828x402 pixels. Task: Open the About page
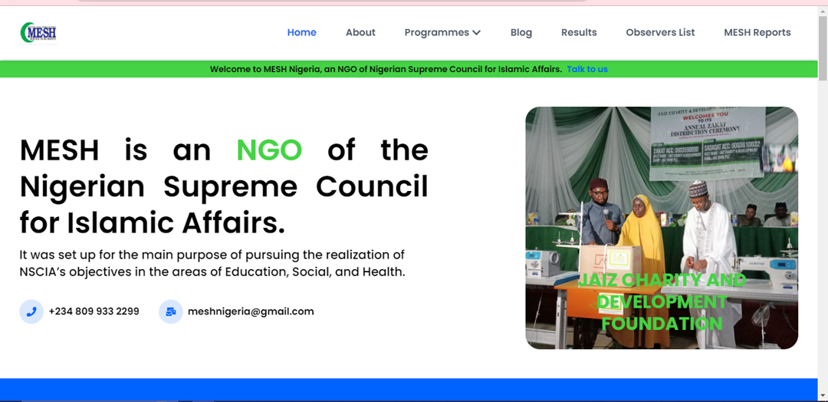[360, 32]
